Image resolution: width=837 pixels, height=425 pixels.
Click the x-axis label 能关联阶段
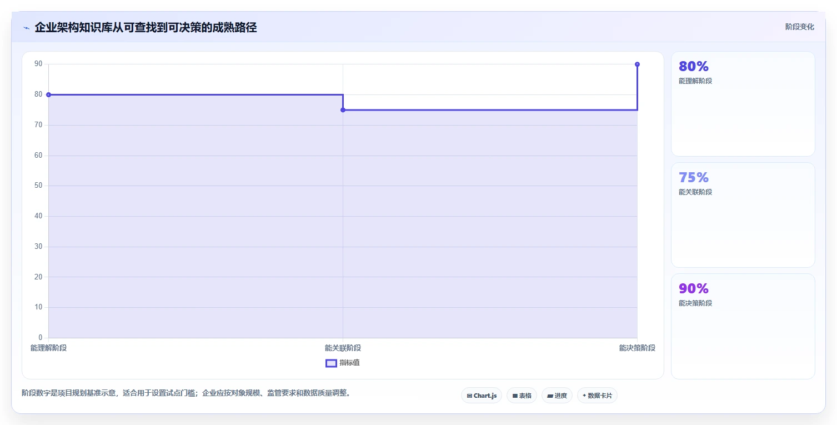tap(343, 348)
